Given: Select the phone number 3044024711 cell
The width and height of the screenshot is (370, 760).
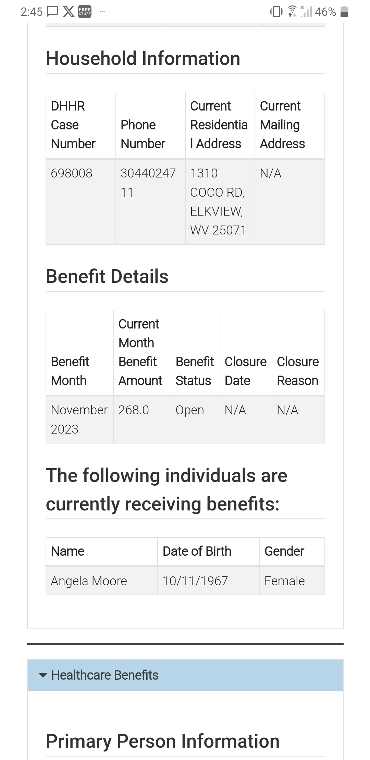Looking at the screenshot, I should 150,201.
